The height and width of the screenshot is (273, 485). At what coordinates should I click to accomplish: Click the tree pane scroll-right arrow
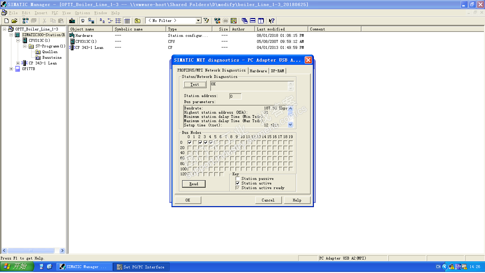coord(62,250)
